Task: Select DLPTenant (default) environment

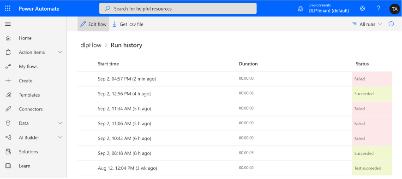Action: click(329, 11)
